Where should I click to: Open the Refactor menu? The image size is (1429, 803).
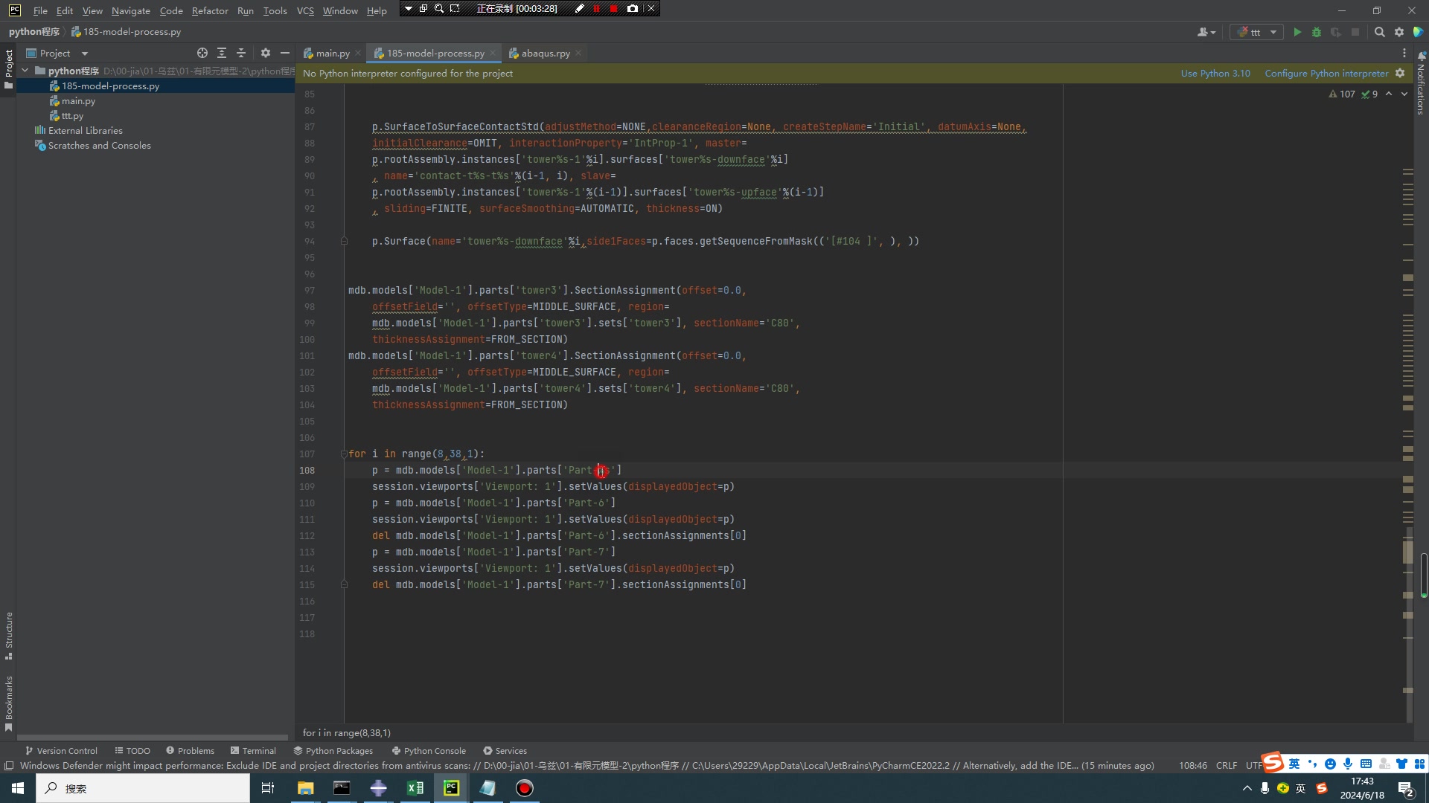[210, 10]
